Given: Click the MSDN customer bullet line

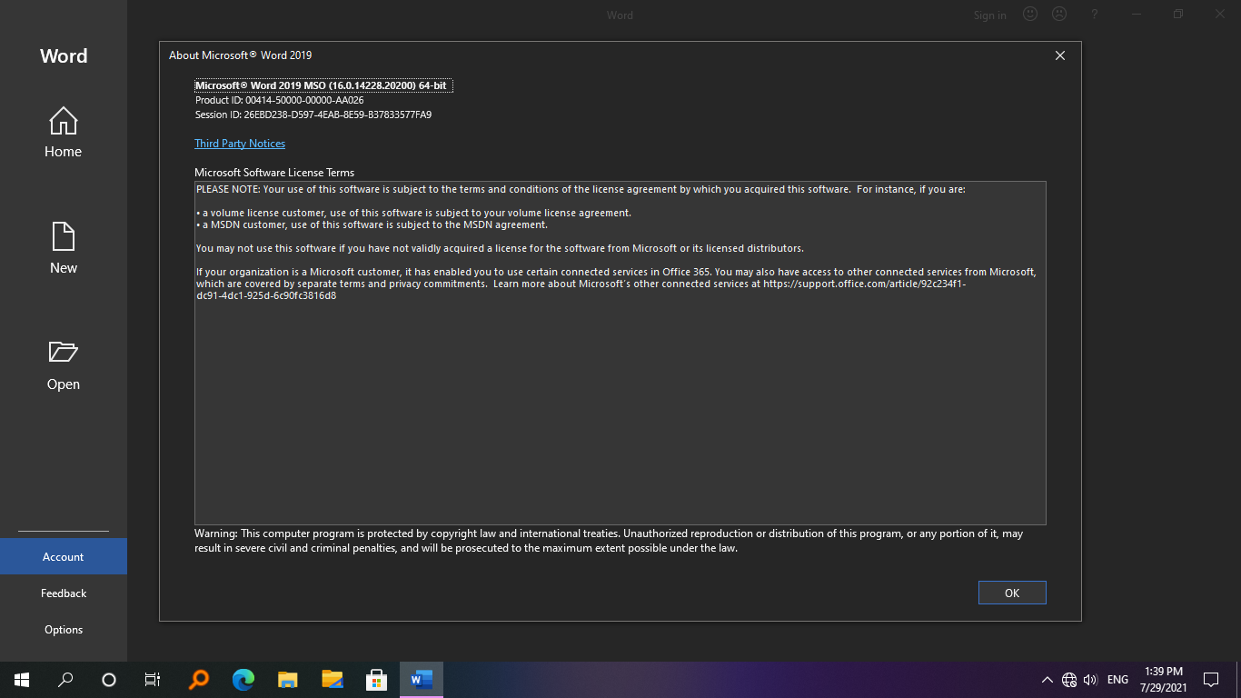Looking at the screenshot, I should pos(372,224).
